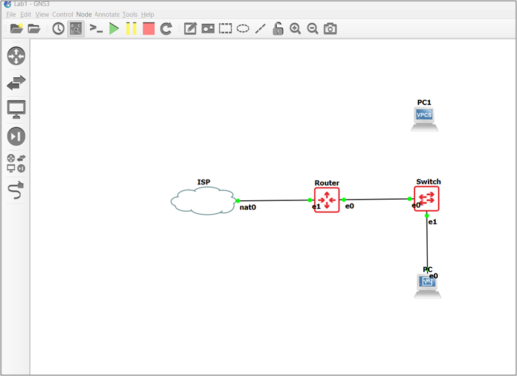Open the Annotate menu
Screen dimensions: 517x376
pos(107,15)
